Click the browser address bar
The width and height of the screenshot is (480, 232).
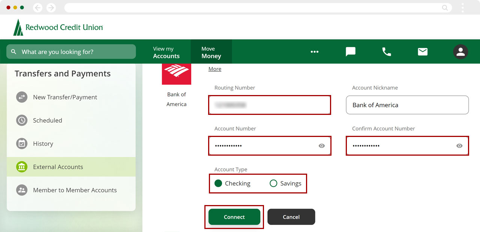coord(258,7)
